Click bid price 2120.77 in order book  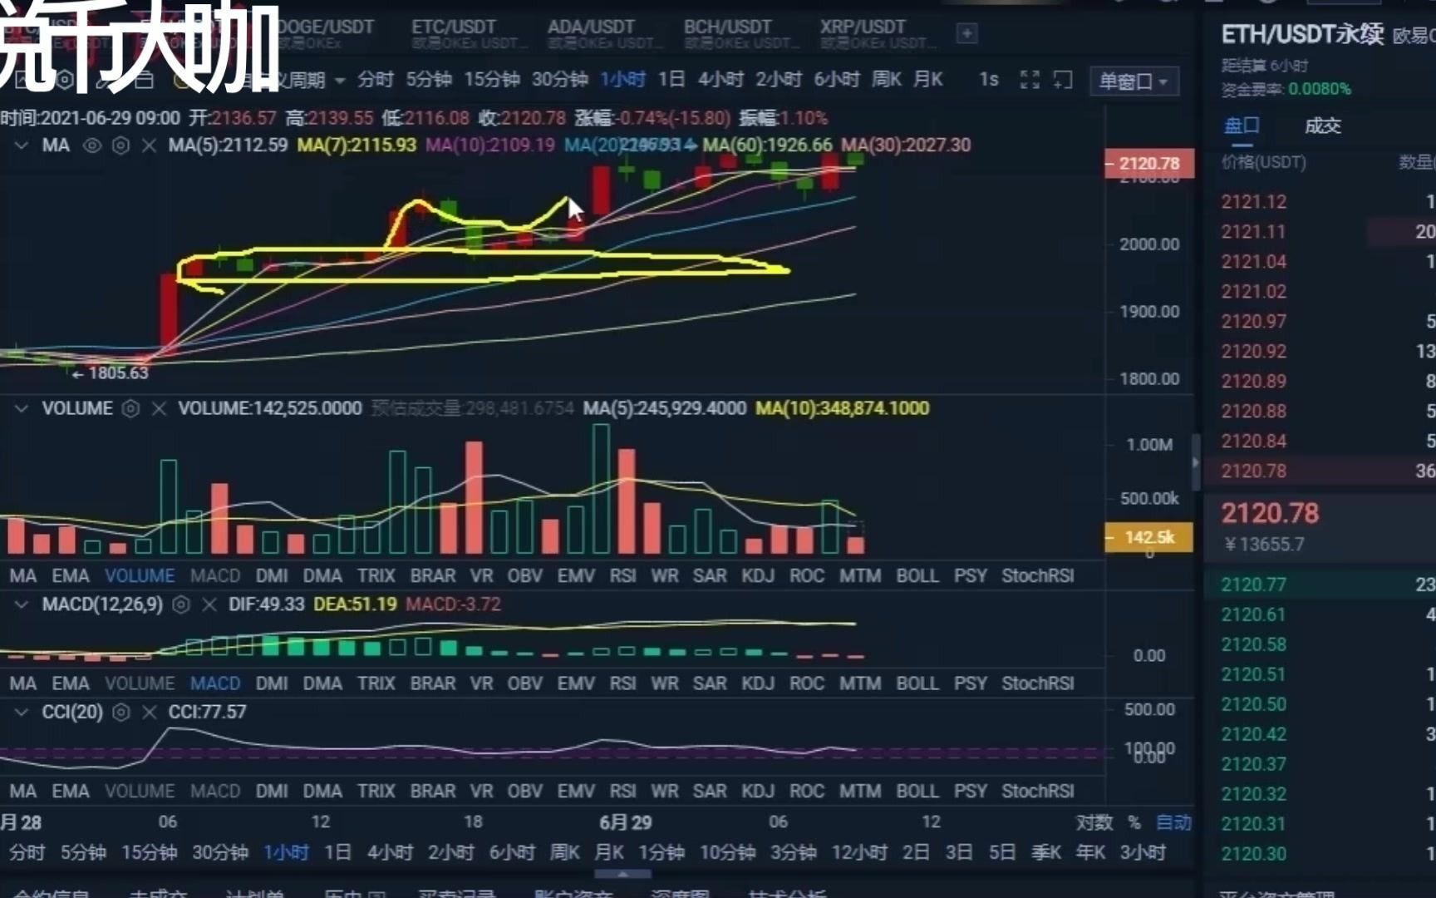point(1253,585)
